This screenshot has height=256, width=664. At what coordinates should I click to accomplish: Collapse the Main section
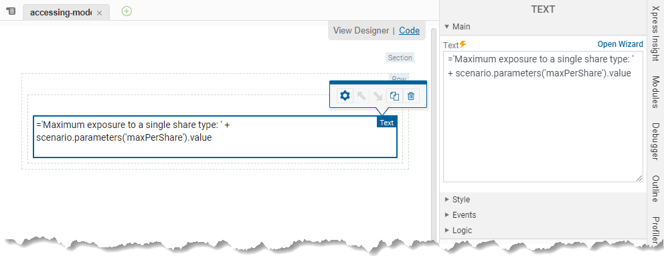pos(457,27)
